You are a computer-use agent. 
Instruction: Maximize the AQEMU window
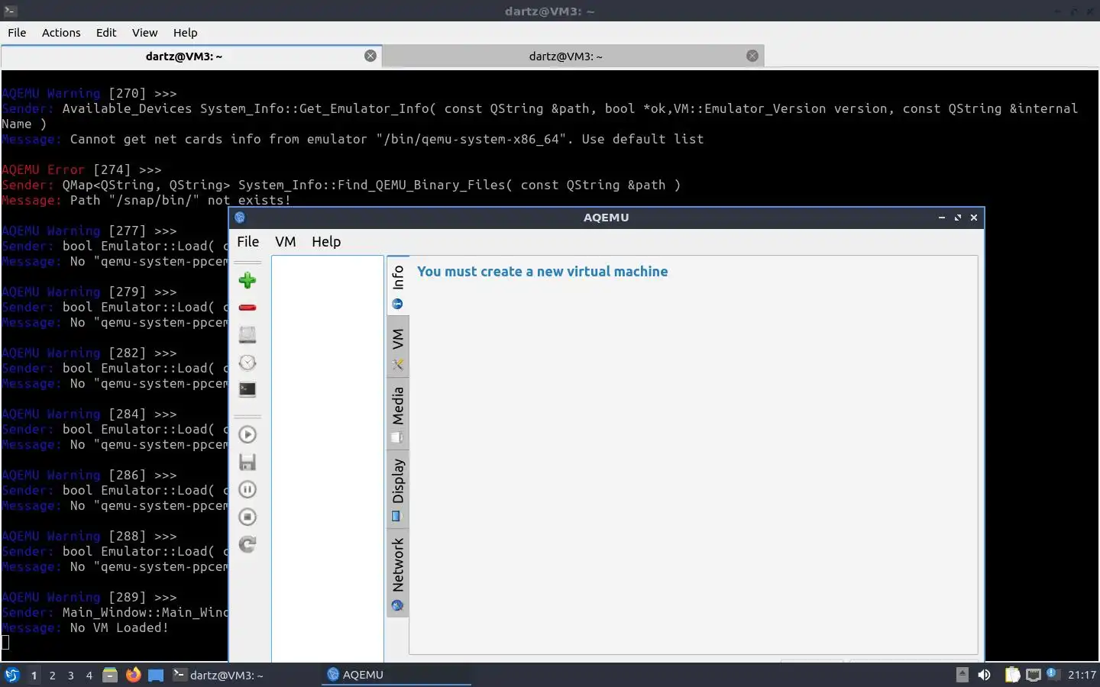click(x=958, y=218)
